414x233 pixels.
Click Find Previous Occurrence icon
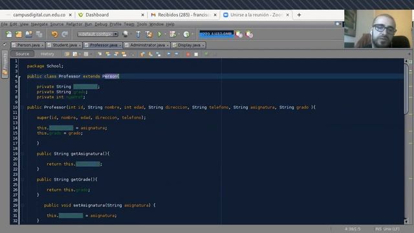(108, 54)
